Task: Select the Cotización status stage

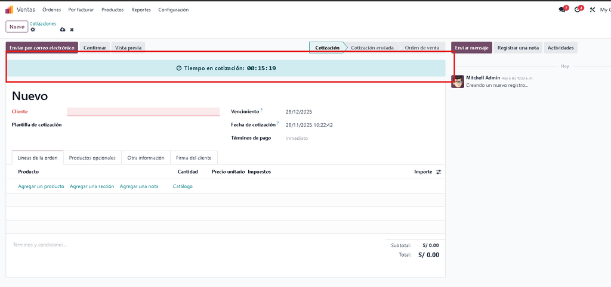Action: [x=328, y=48]
